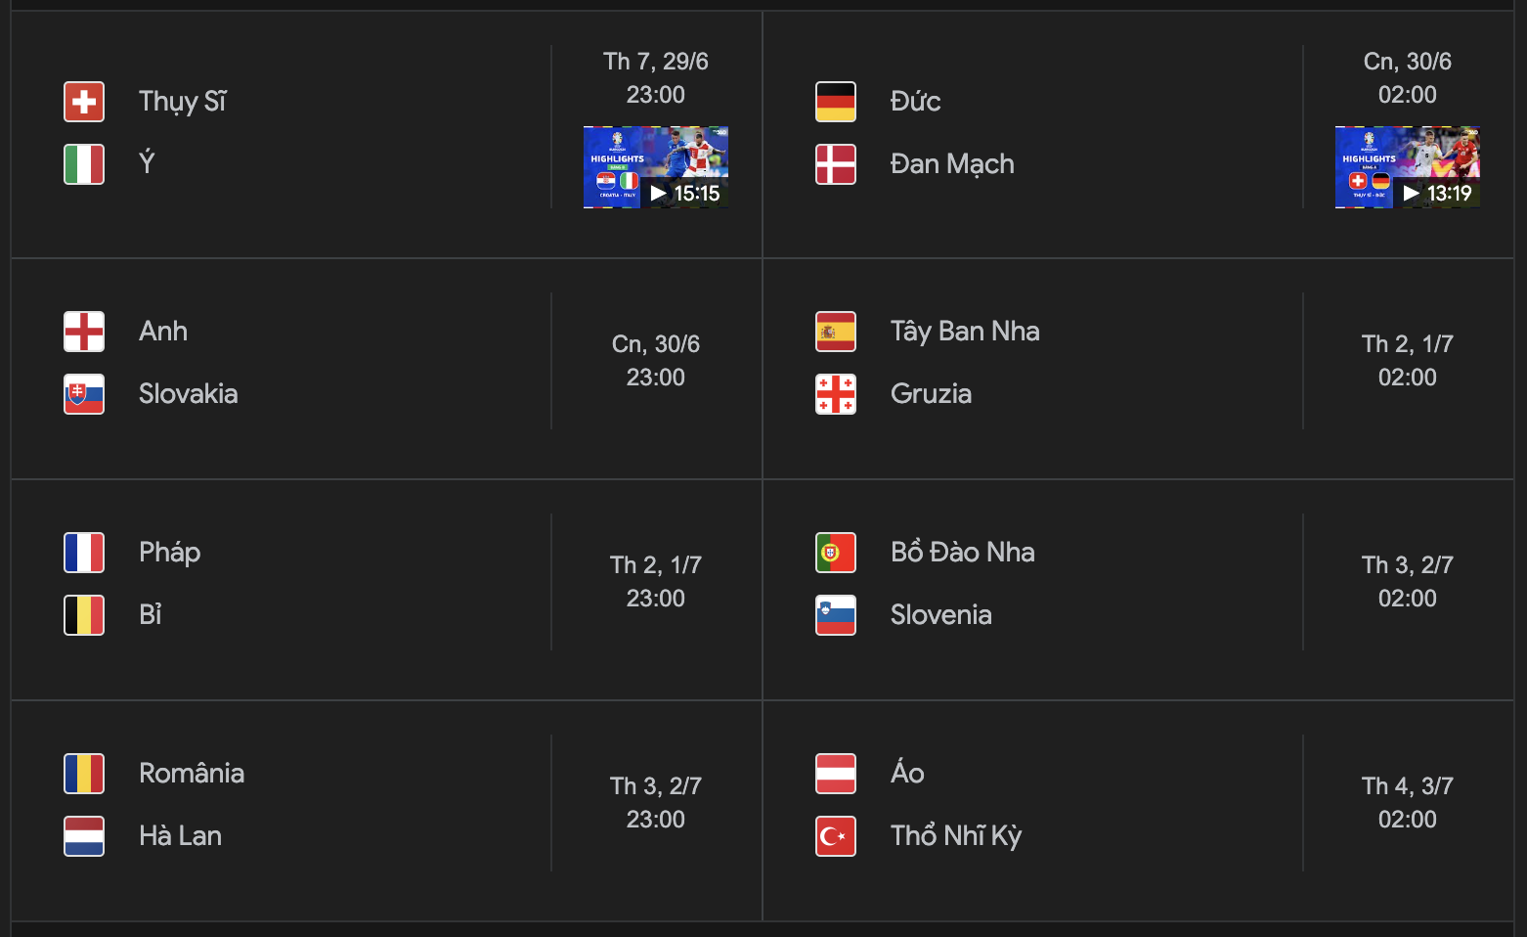Image resolution: width=1527 pixels, height=937 pixels.
Task: Click the Switzerland flag icon
Action: 84,102
